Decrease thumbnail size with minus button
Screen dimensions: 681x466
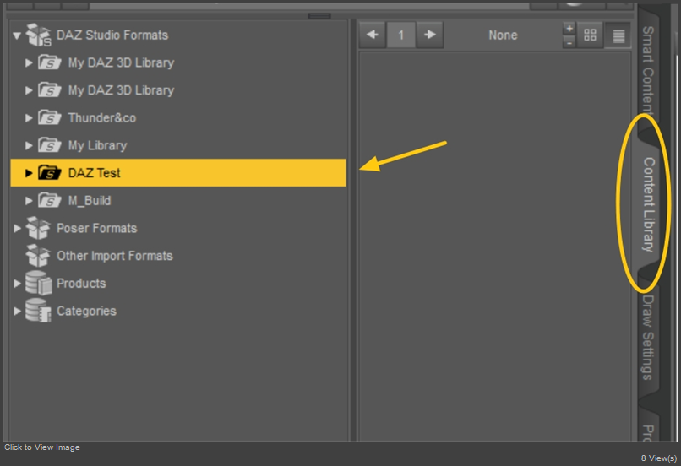point(569,42)
